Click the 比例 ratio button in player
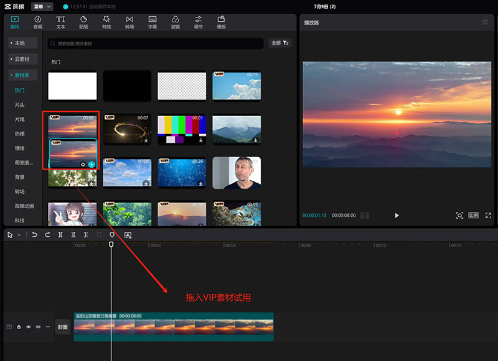Viewport: 498px width, 361px height. coord(474,215)
